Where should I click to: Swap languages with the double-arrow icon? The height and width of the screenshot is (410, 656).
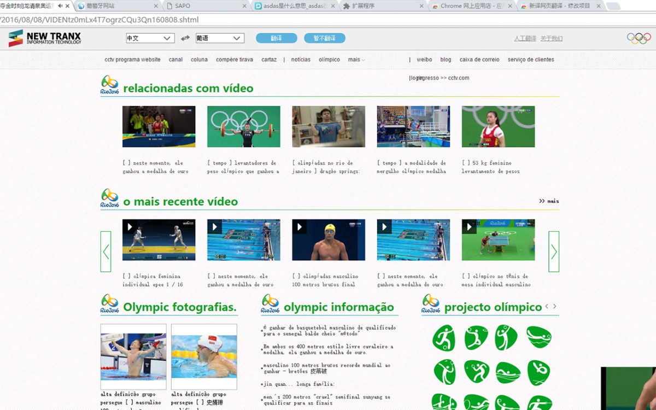pos(185,38)
